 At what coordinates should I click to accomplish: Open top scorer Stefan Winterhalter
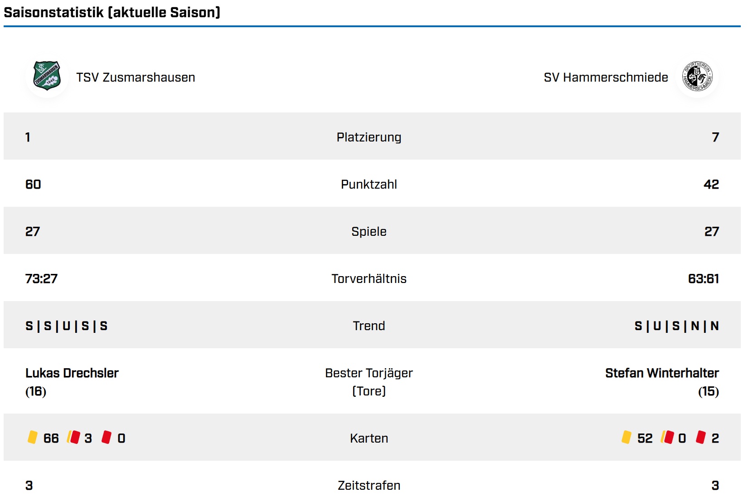click(x=662, y=373)
